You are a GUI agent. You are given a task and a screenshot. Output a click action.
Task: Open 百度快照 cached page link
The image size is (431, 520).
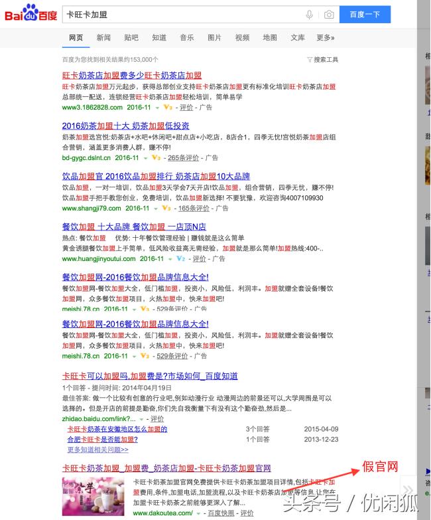click(x=221, y=513)
